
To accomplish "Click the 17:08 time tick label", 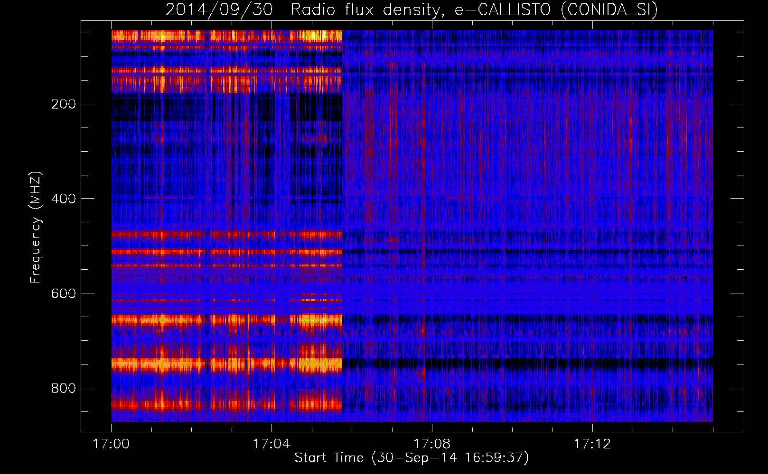I will (432, 444).
